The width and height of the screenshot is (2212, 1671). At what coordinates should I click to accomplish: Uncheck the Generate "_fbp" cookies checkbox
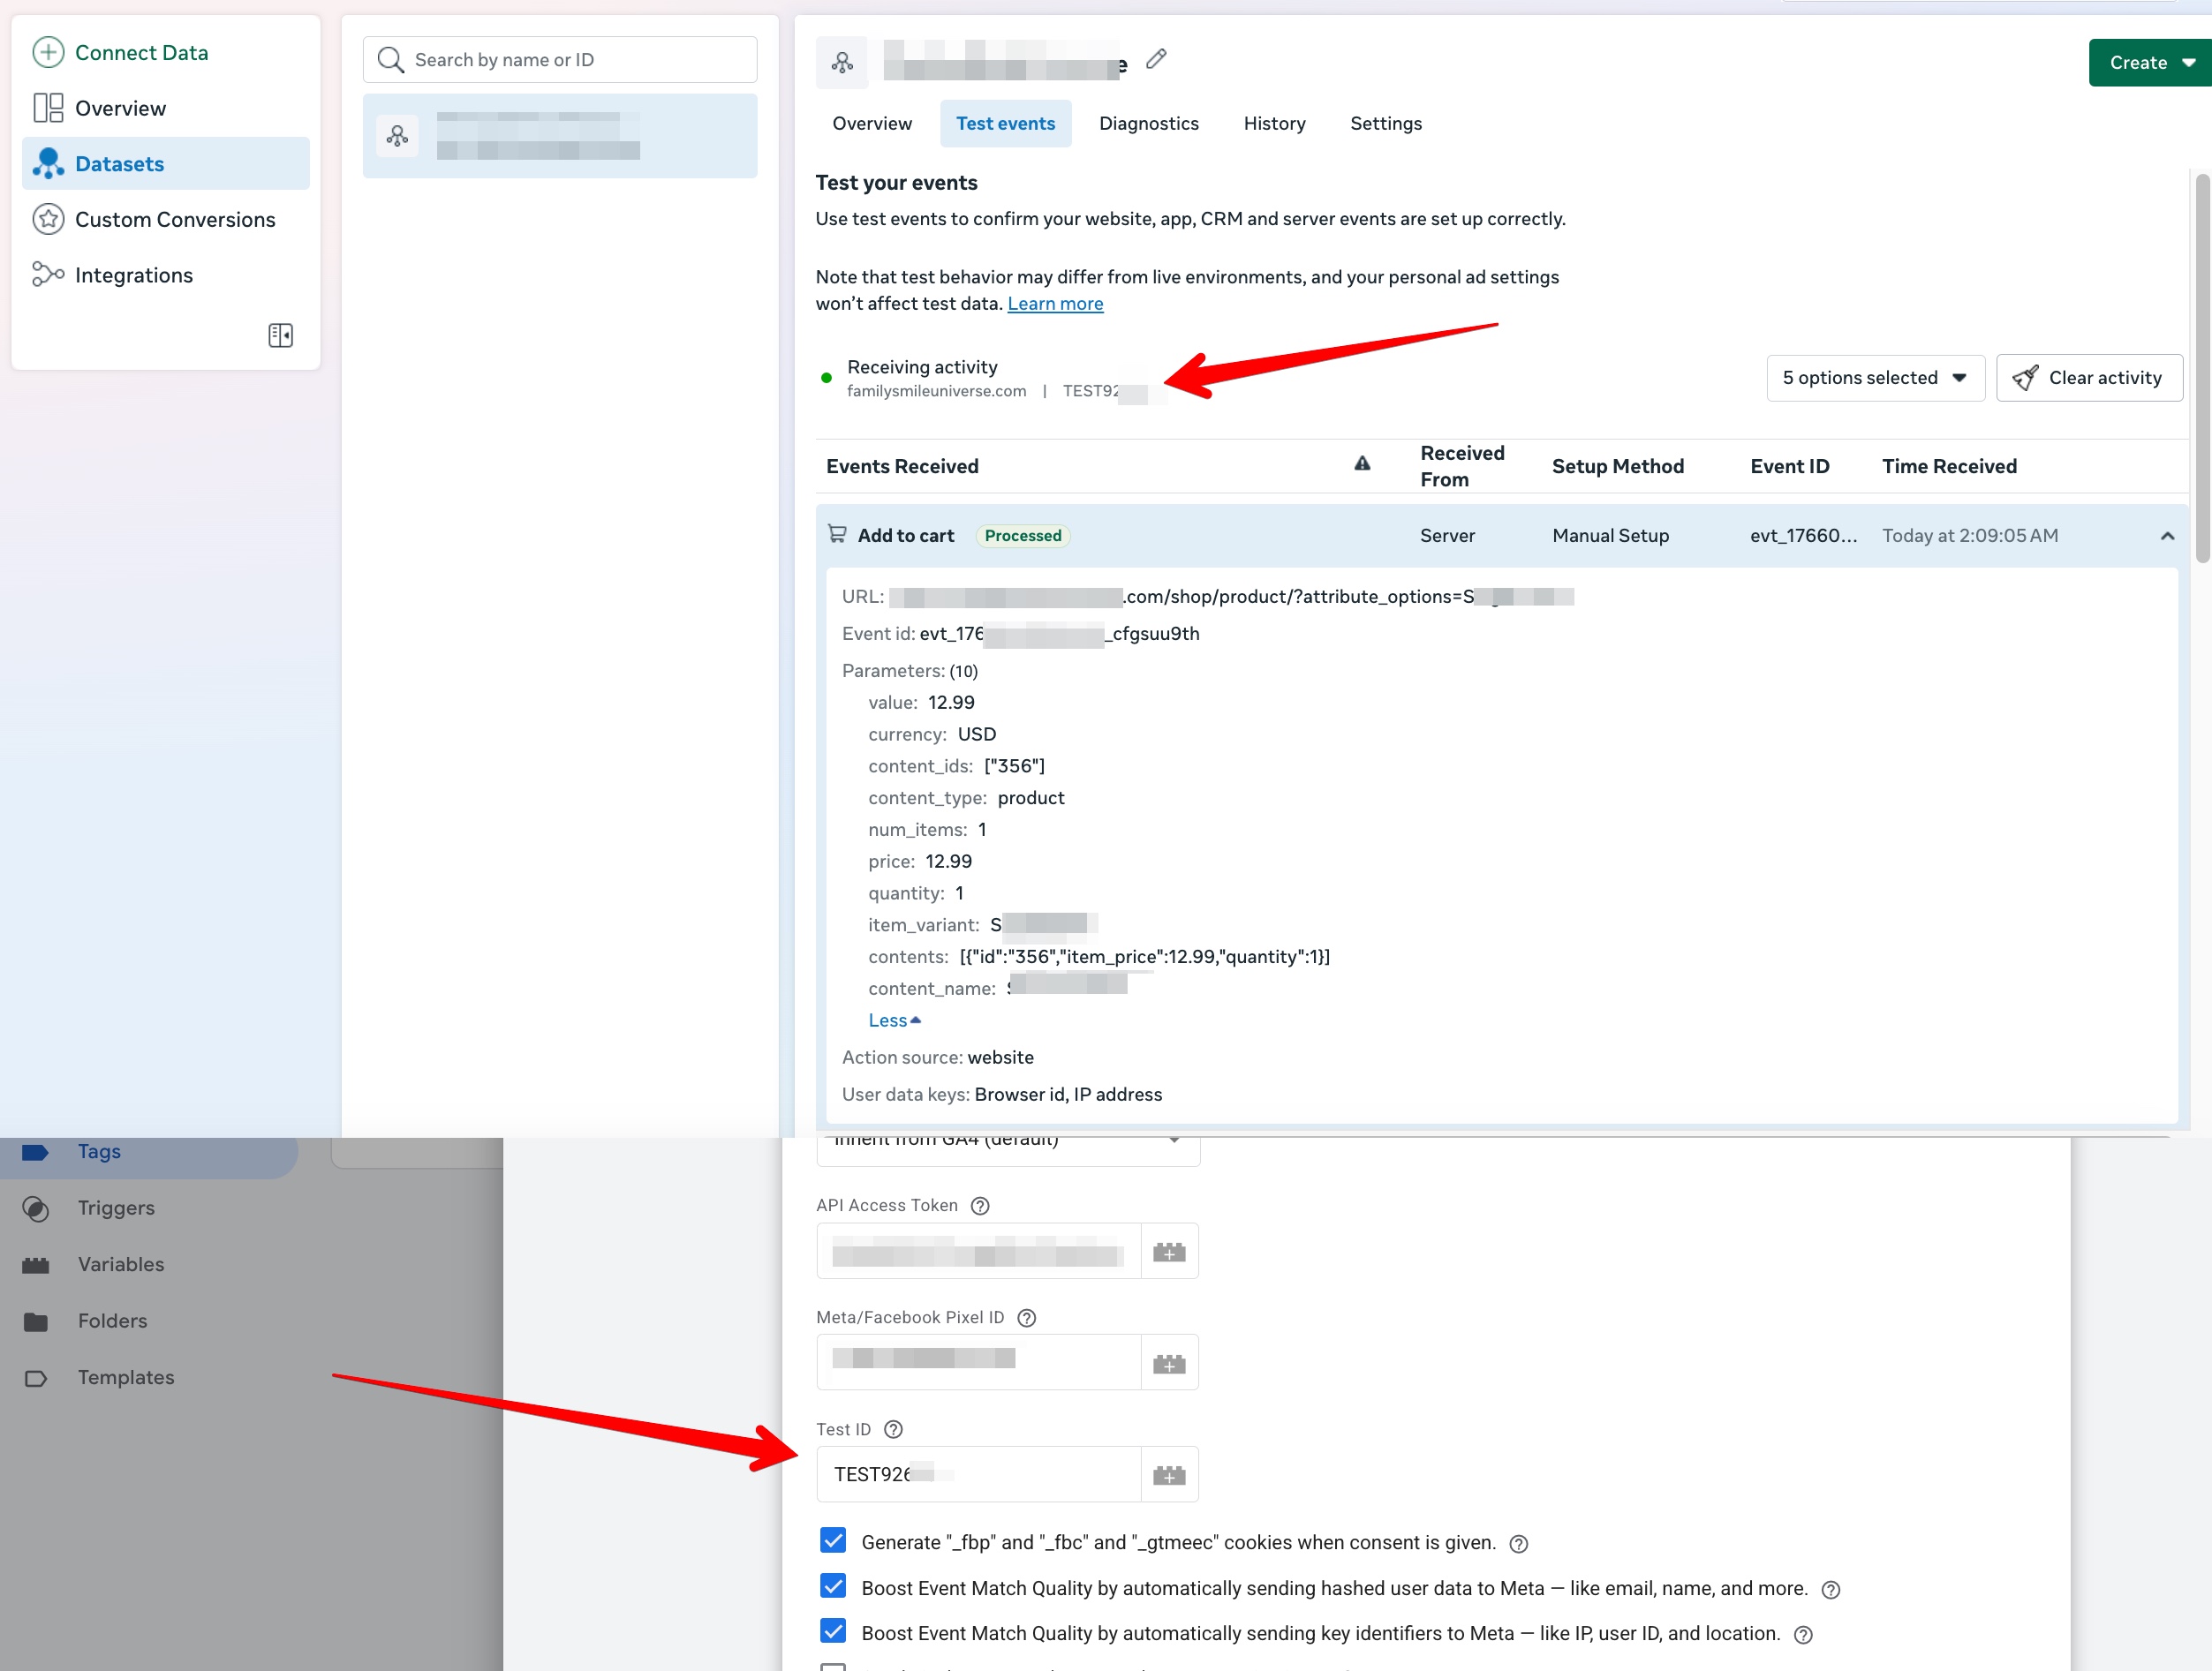[833, 1540]
